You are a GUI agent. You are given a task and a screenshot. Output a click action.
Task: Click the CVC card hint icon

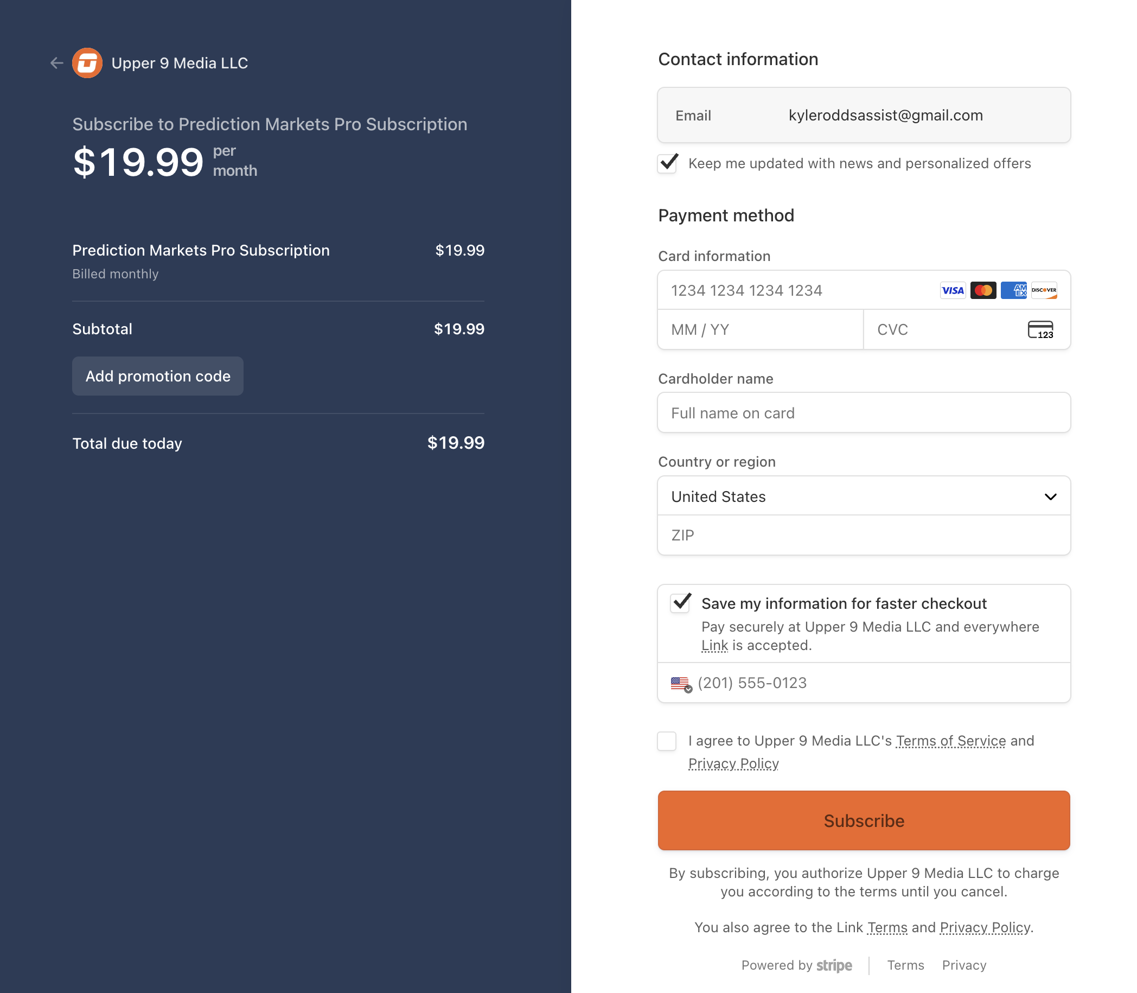1040,330
